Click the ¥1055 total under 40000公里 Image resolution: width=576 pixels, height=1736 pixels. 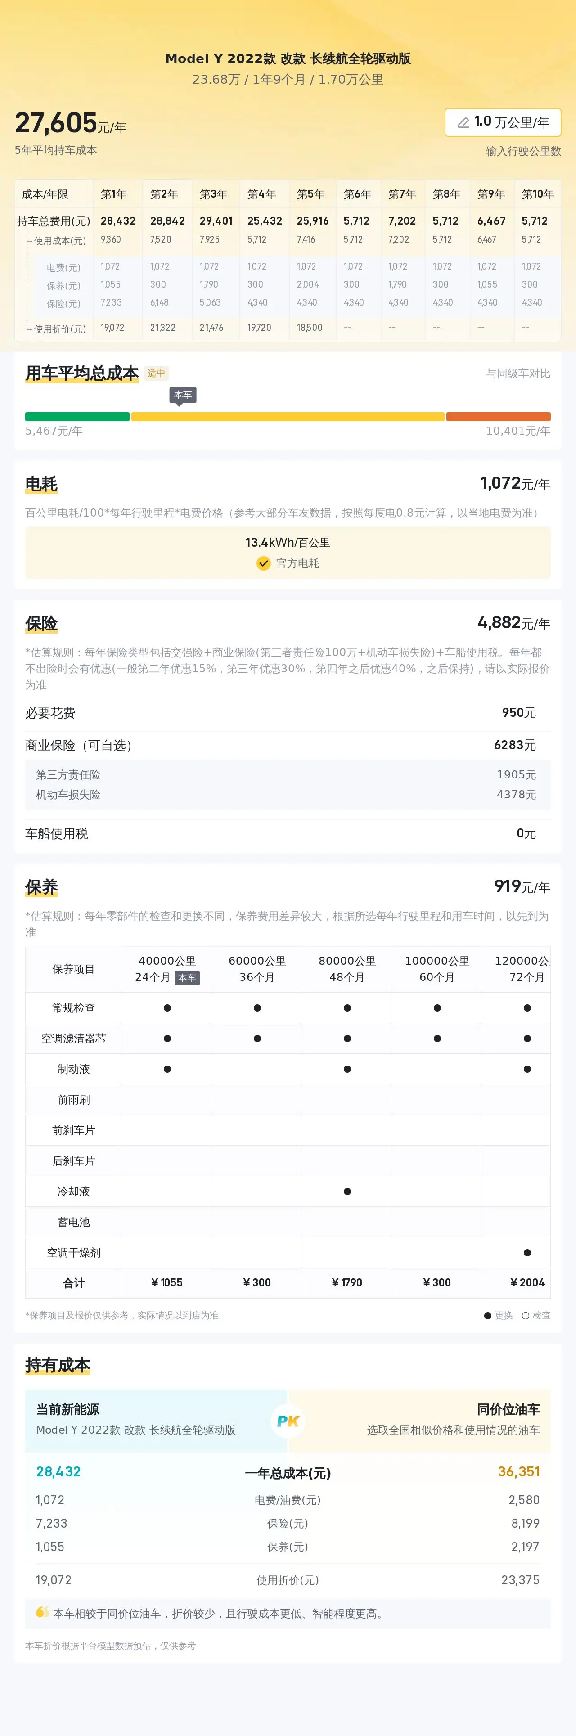point(167,1282)
